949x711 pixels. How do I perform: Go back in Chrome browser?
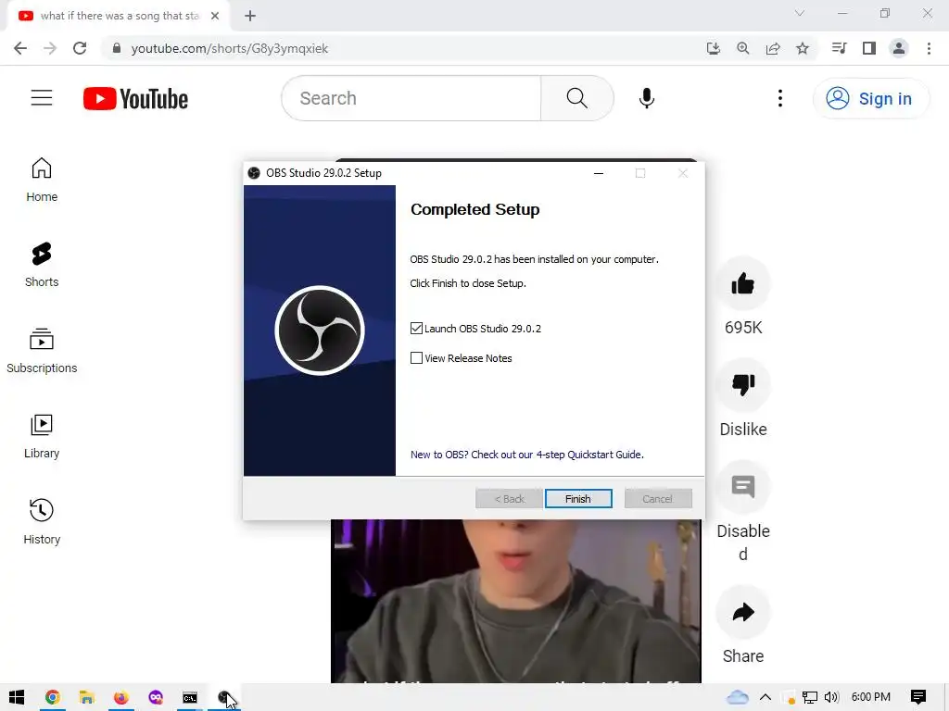point(20,48)
